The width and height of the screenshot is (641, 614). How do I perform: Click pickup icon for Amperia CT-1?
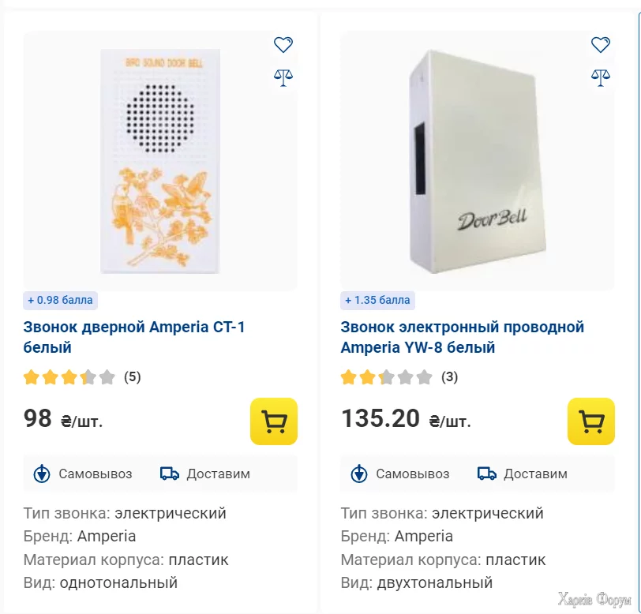pos(42,474)
